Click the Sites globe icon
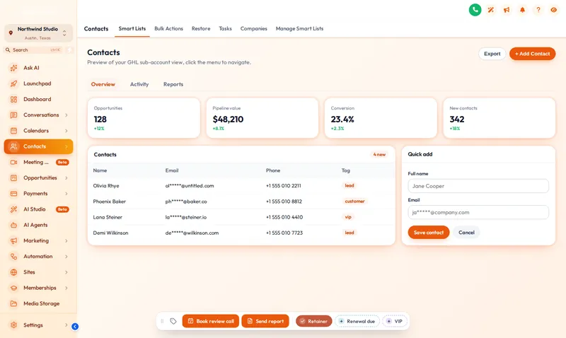566x338 pixels. [x=13, y=272]
